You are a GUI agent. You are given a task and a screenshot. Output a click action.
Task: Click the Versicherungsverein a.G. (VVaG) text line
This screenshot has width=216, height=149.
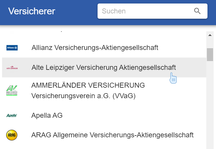[83, 96]
